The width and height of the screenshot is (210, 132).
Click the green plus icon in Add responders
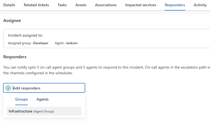click(8, 88)
